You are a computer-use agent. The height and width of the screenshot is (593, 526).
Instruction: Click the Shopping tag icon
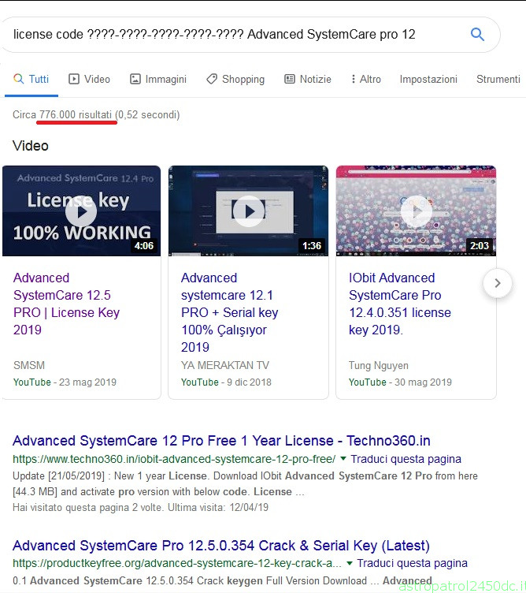tap(212, 79)
